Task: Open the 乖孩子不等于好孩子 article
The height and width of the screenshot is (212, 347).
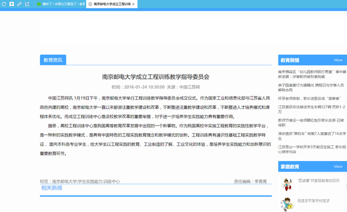Action: [314, 201]
